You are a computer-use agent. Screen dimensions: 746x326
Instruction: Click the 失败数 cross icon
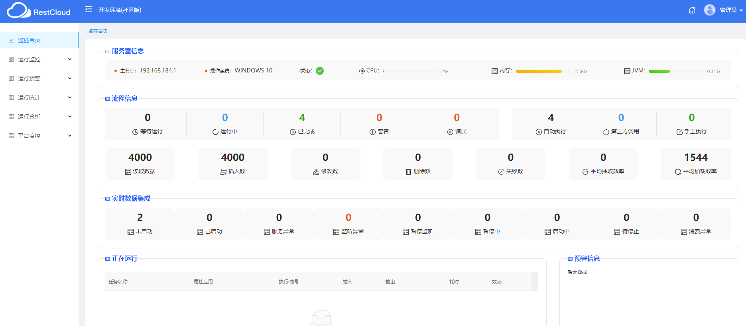click(x=501, y=172)
